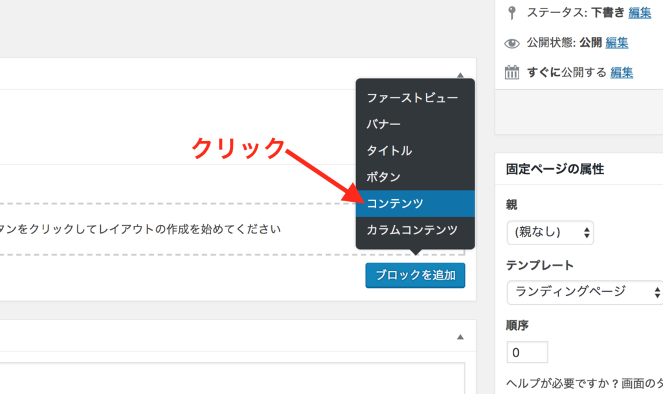Click inside the text area in the lower panel
This screenshot has width=663, height=394.
[x=233, y=378]
